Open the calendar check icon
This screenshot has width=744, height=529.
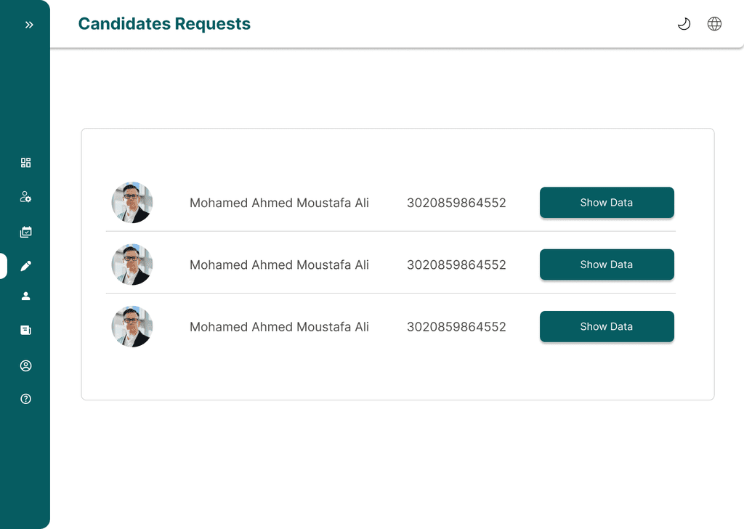coord(26,233)
